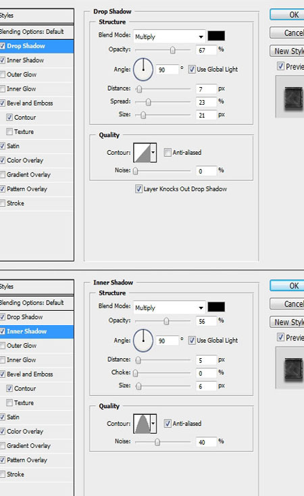
Task: Click Cancel in the Drop Shadow dialog
Action: tap(287, 32)
